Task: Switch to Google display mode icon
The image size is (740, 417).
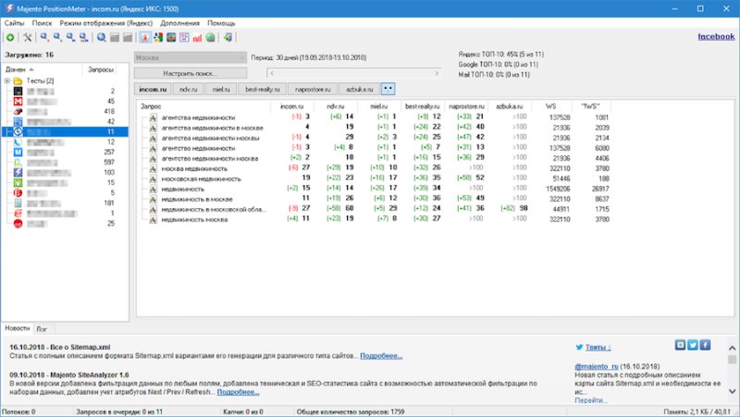Action: tap(158, 37)
